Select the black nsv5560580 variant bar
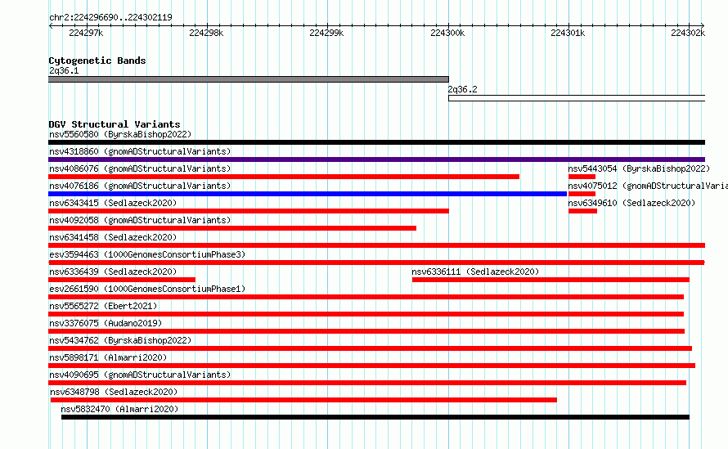728x449 pixels. 376,142
